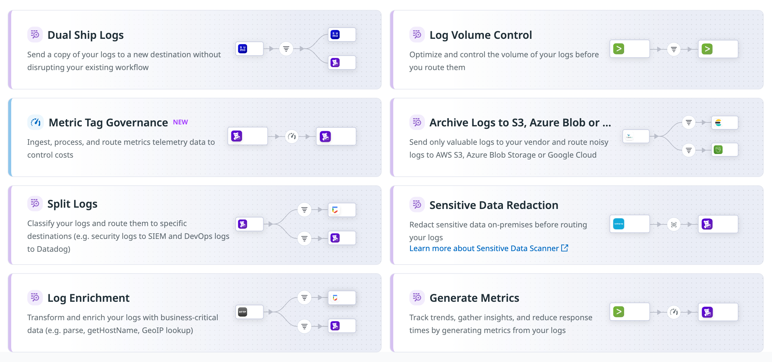Click the Split Logs pipeline icon

click(35, 204)
